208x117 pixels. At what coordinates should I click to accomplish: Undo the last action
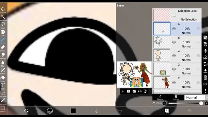click(x=120, y=110)
